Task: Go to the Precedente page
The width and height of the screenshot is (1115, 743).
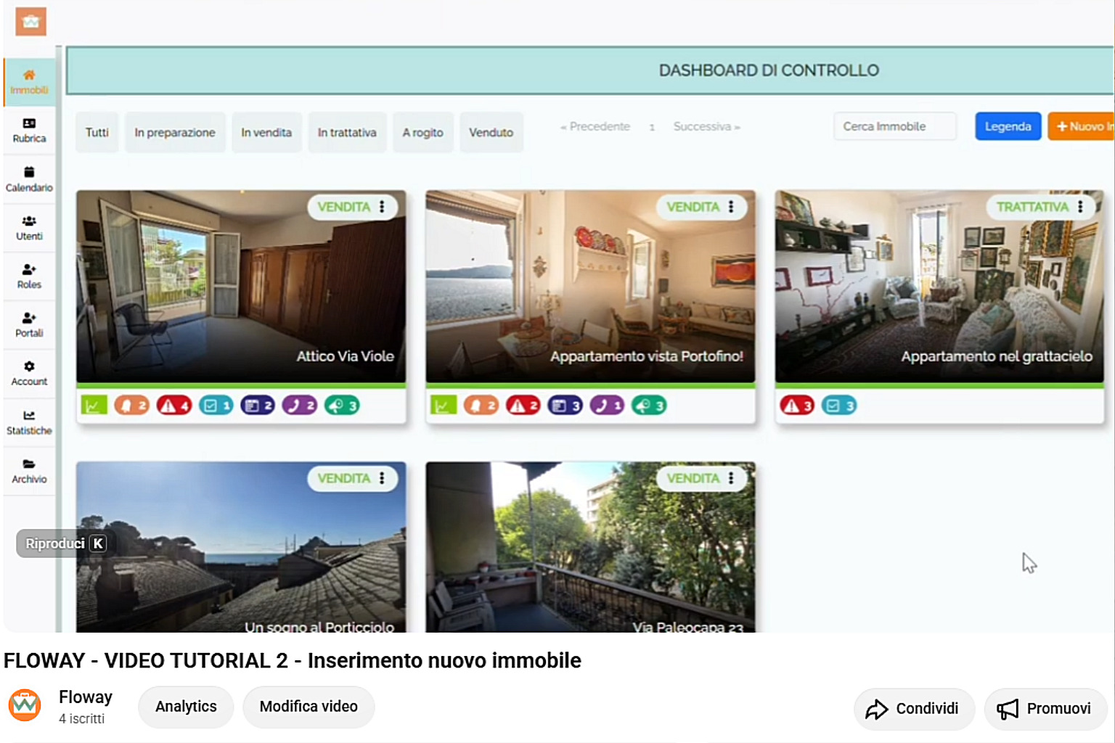Action: click(595, 126)
